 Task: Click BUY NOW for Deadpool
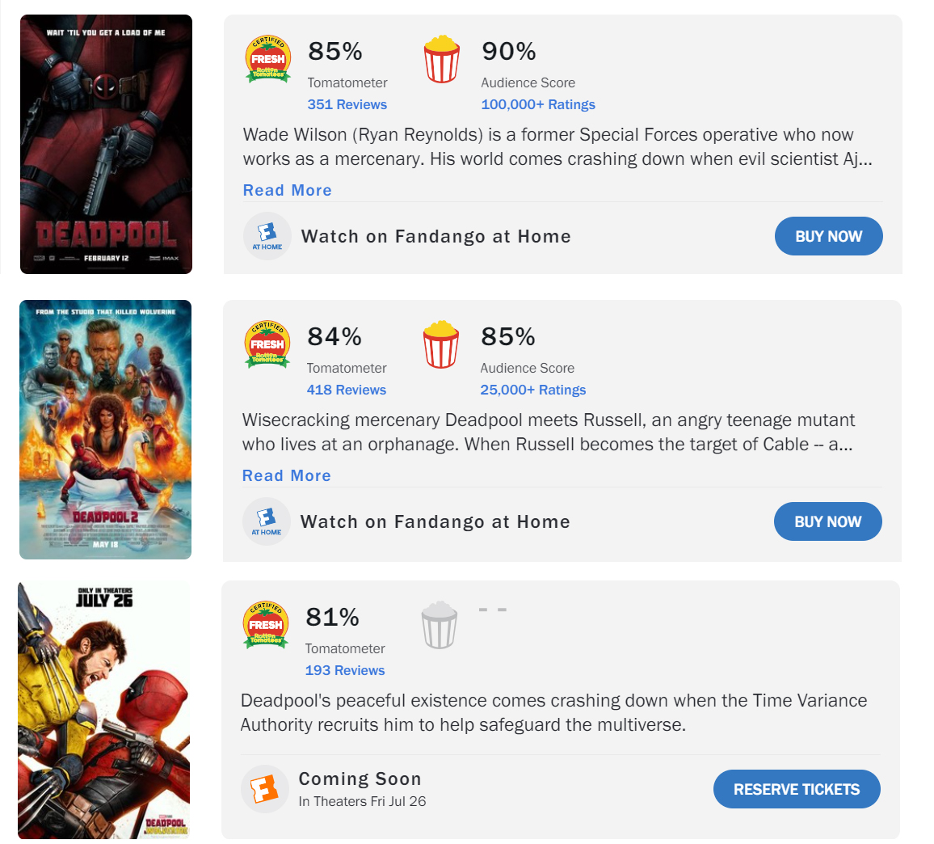[x=828, y=235]
